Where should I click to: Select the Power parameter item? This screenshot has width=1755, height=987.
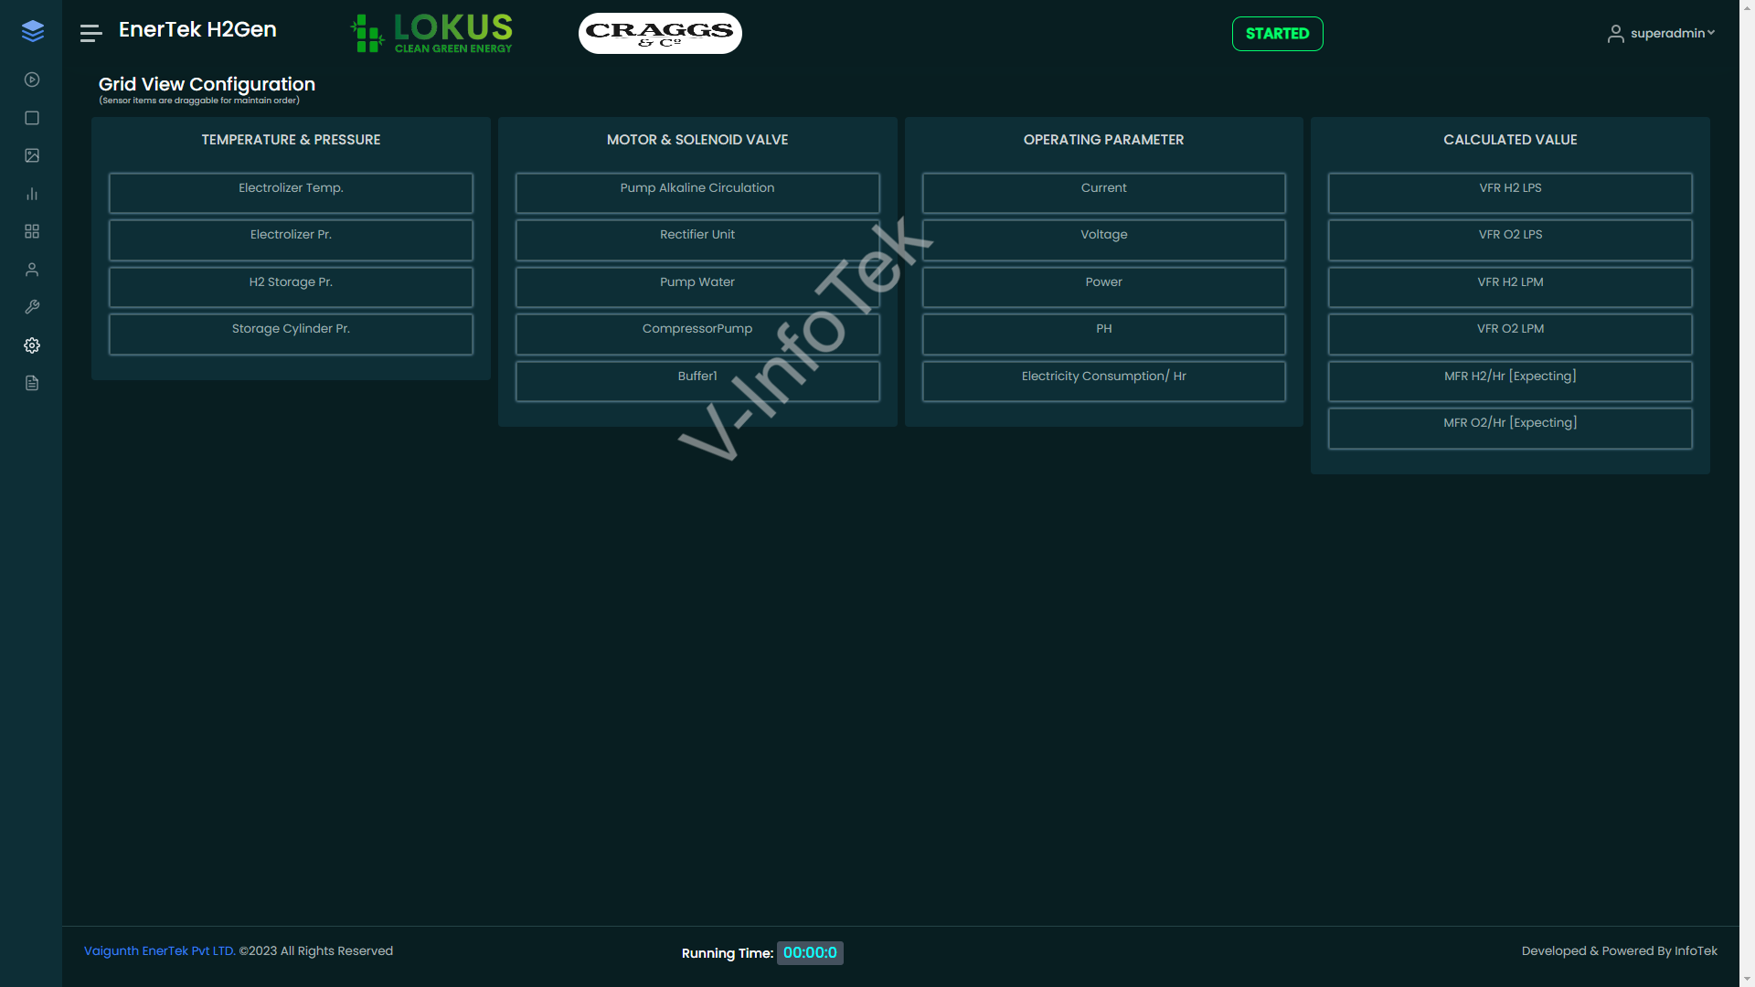[1103, 287]
